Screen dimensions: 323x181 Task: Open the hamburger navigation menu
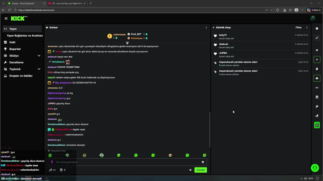(6, 18)
